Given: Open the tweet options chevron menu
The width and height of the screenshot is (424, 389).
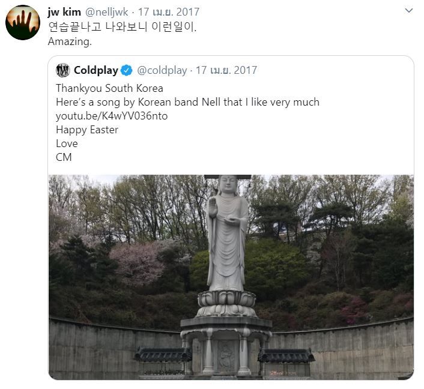Looking at the screenshot, I should click(409, 11).
